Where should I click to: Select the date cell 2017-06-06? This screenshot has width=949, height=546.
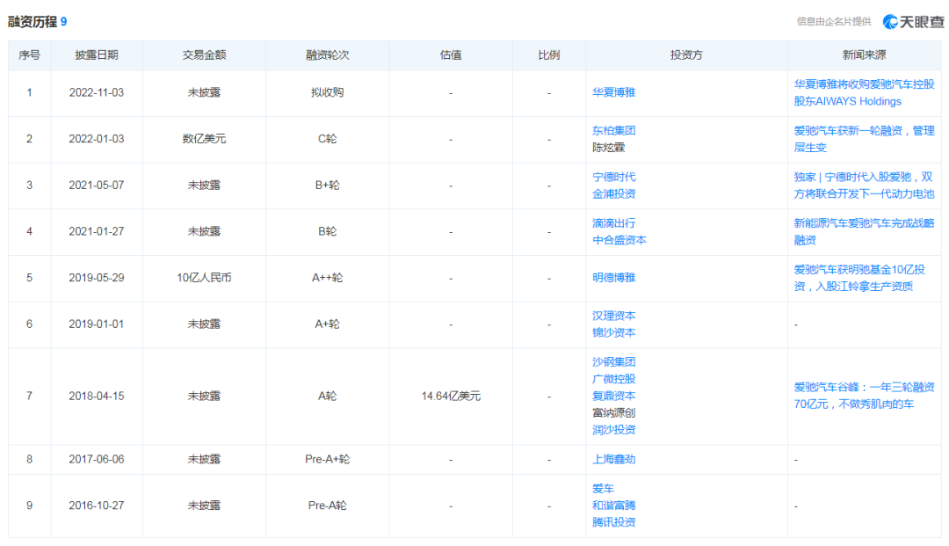(97, 460)
